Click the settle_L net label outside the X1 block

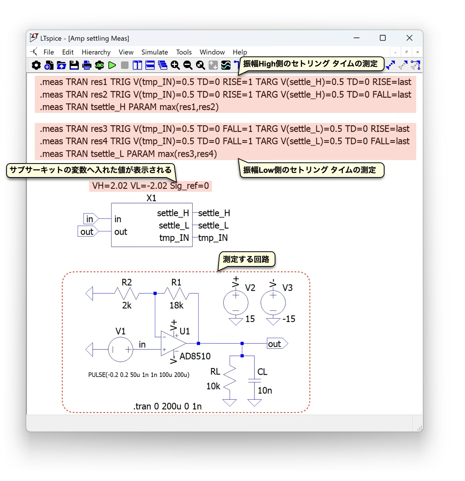pos(213,225)
